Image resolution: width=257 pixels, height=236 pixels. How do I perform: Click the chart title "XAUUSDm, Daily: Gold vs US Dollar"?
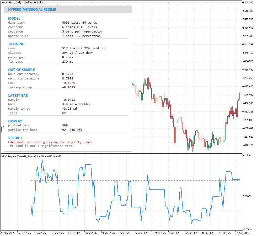point(23,2)
